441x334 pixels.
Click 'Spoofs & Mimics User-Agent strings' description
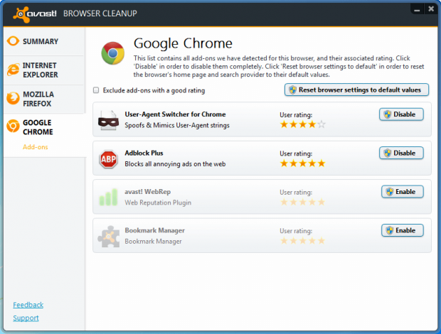[177, 125]
